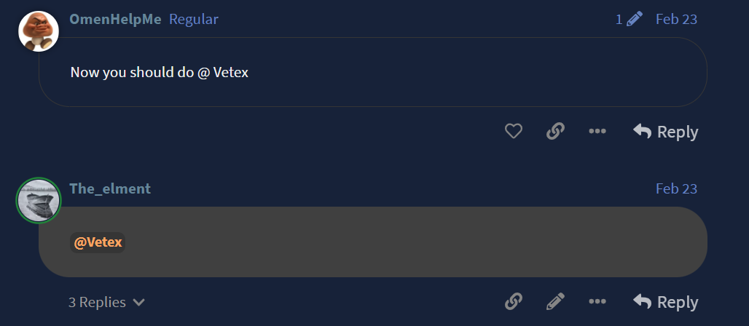Click the Regular user title label
Viewport: 749px width, 326px height.
click(x=194, y=19)
